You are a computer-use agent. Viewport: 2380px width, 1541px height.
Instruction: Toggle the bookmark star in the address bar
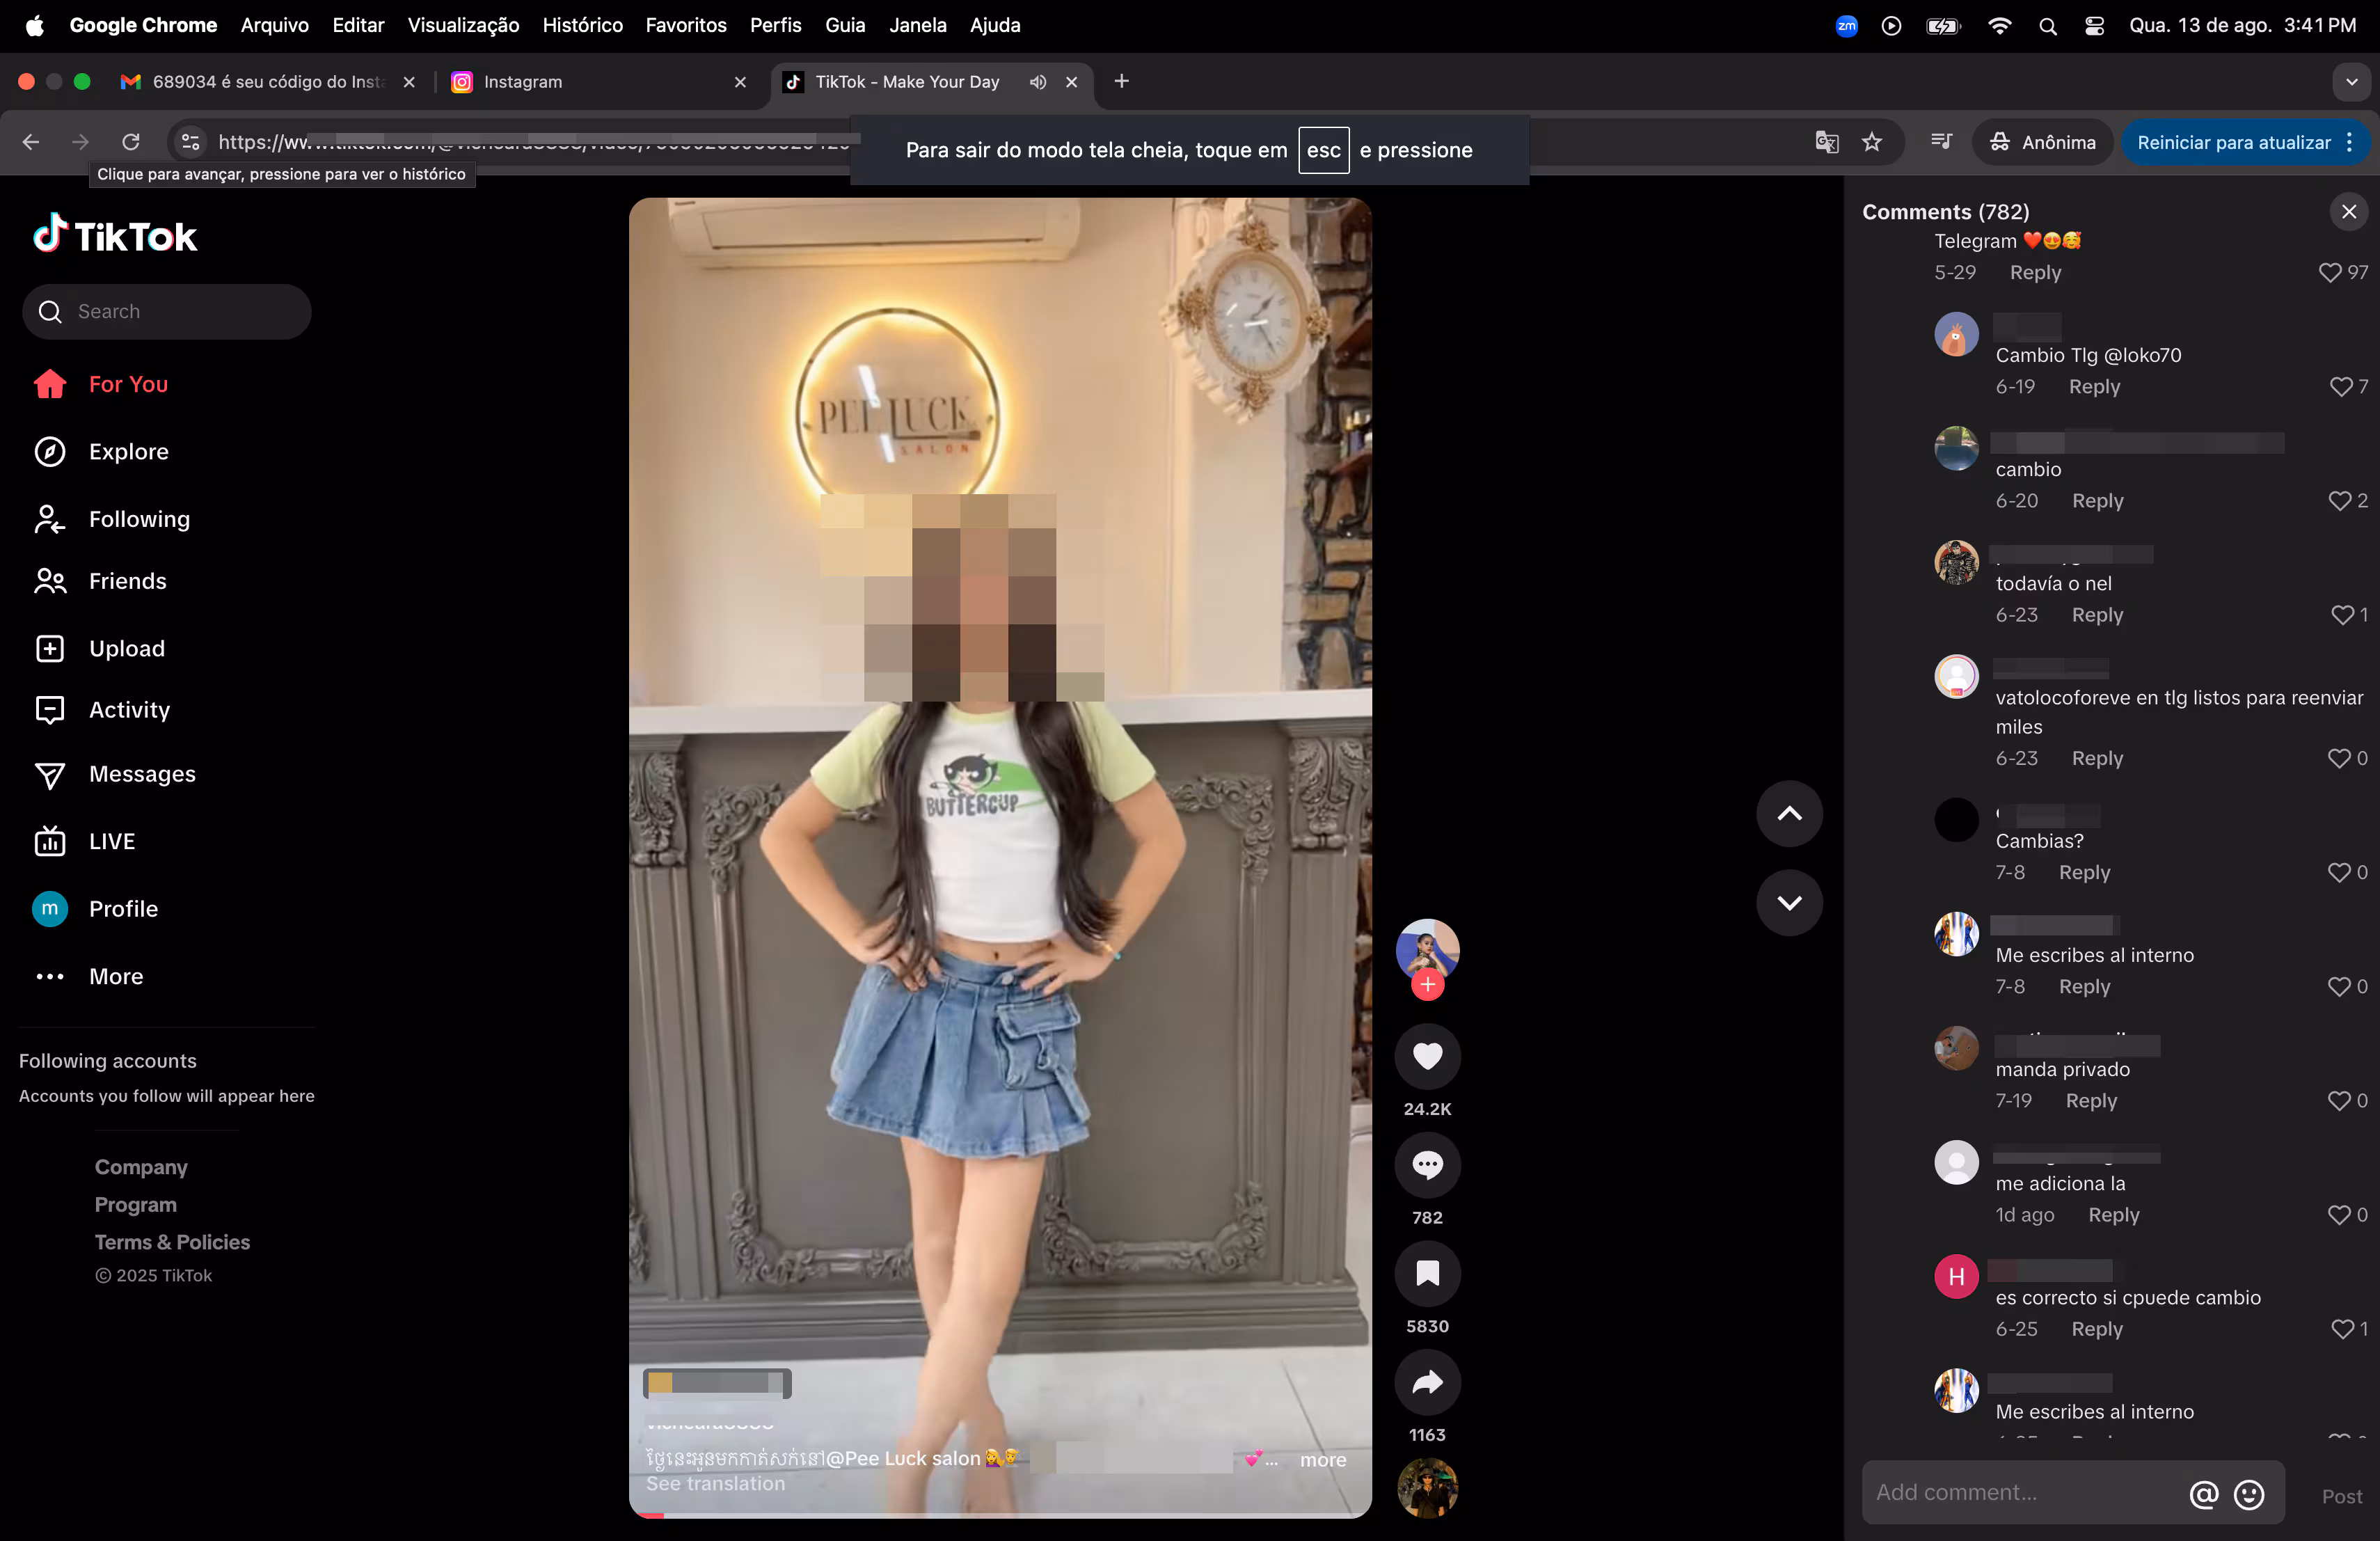[1872, 142]
